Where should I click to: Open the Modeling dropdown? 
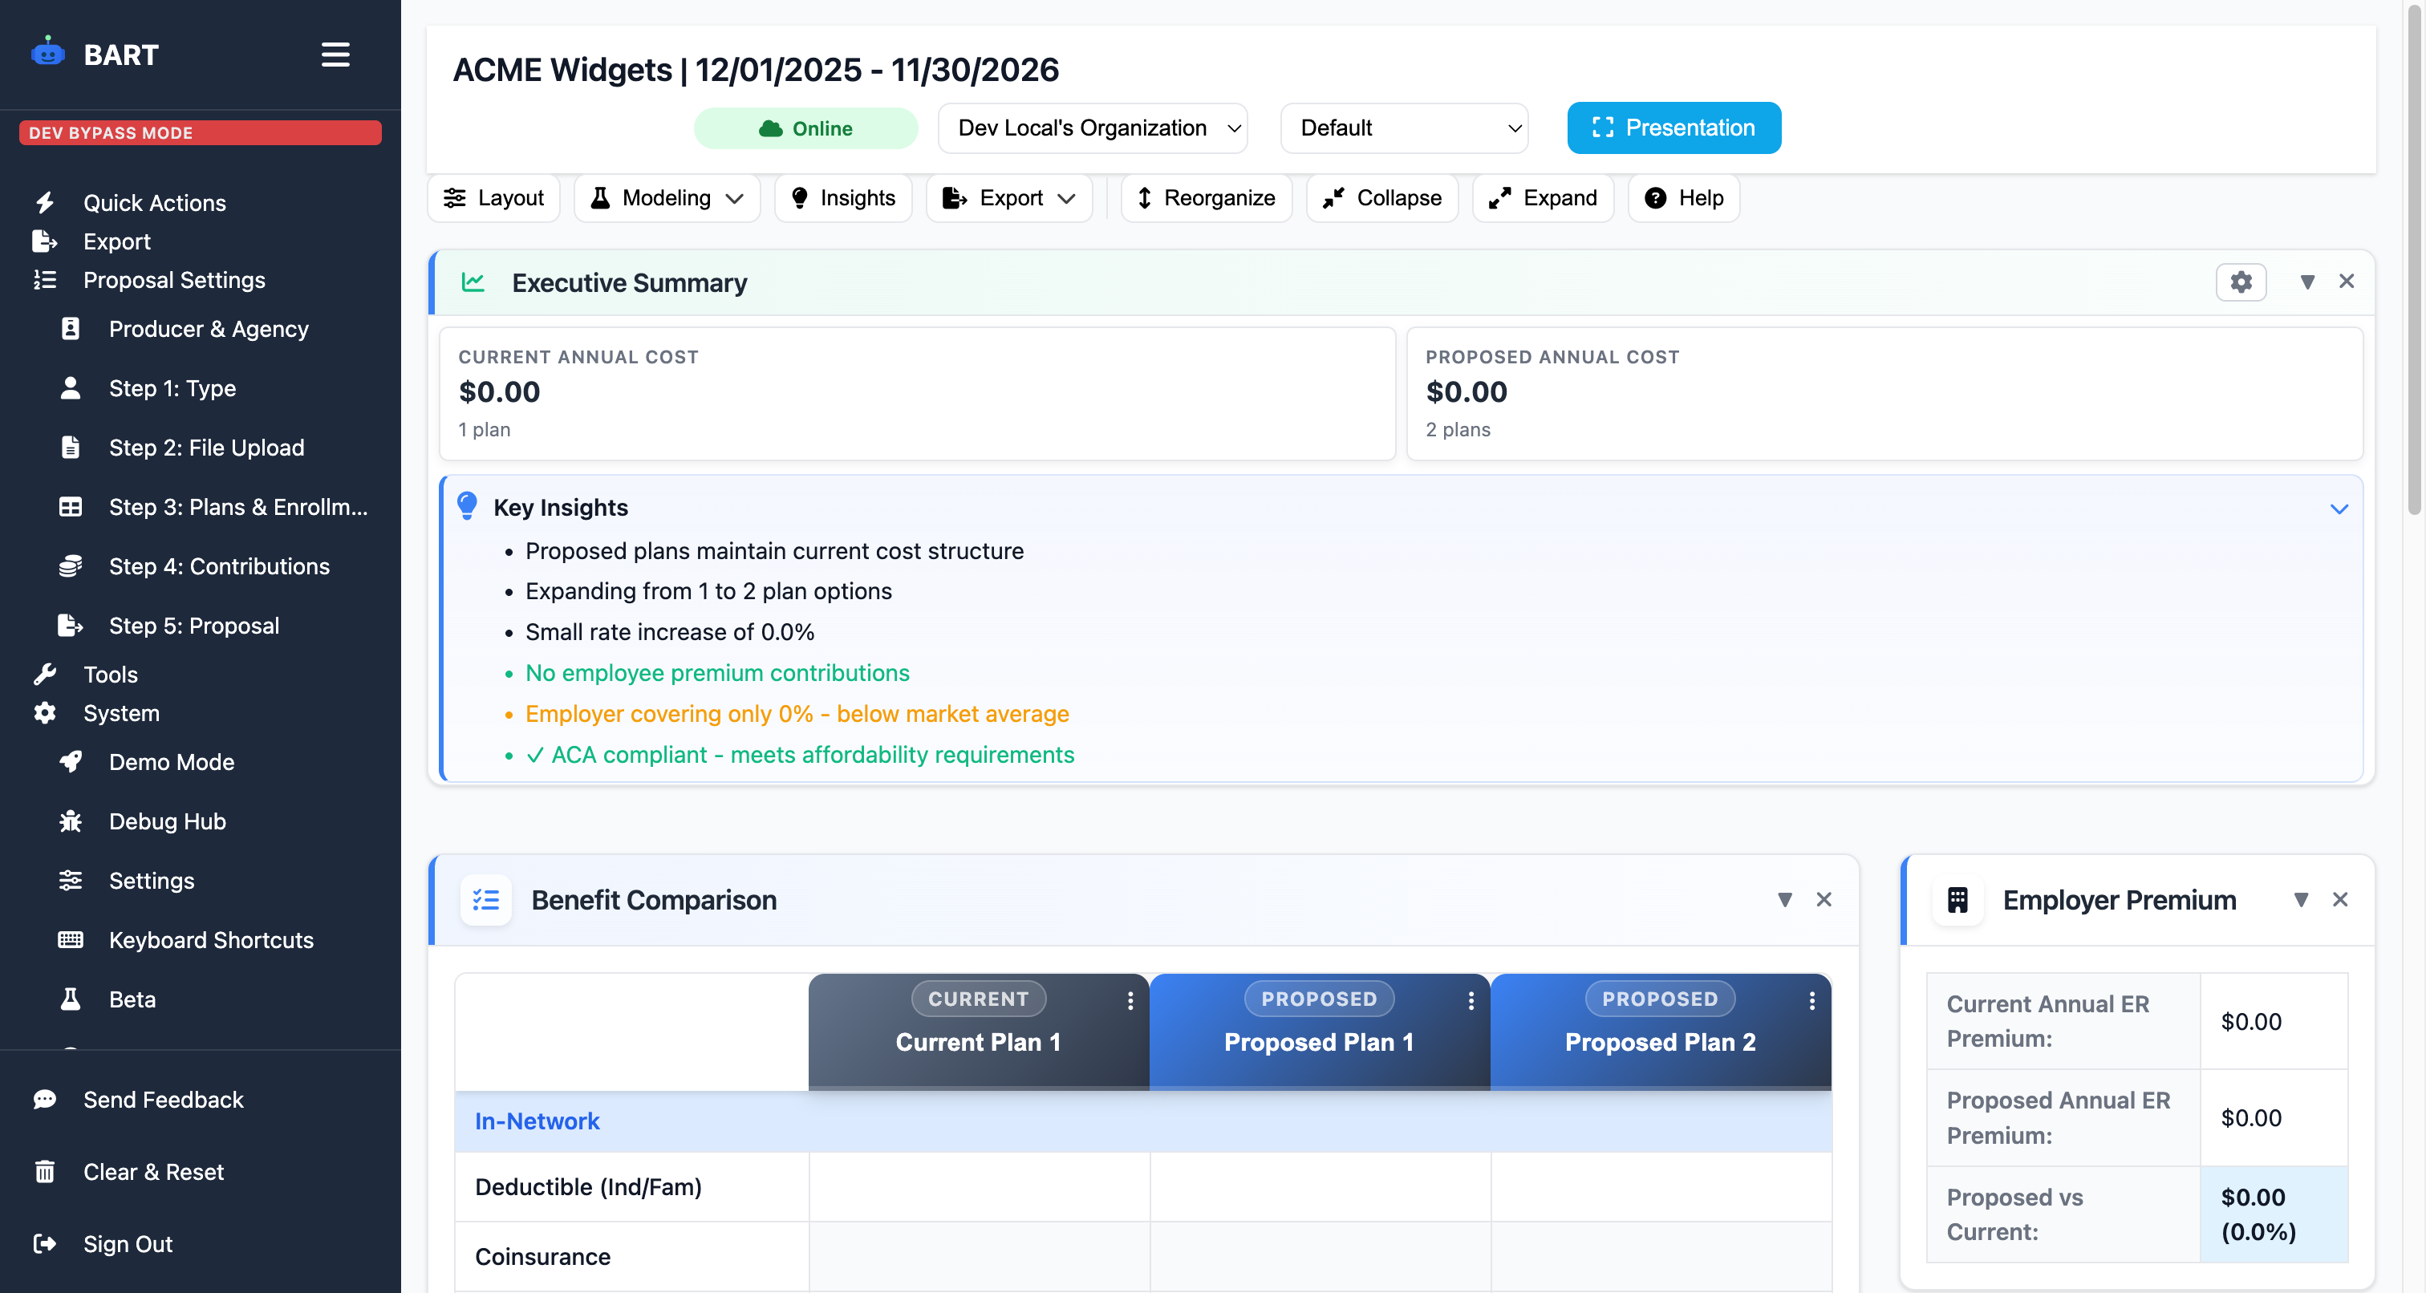click(x=667, y=198)
